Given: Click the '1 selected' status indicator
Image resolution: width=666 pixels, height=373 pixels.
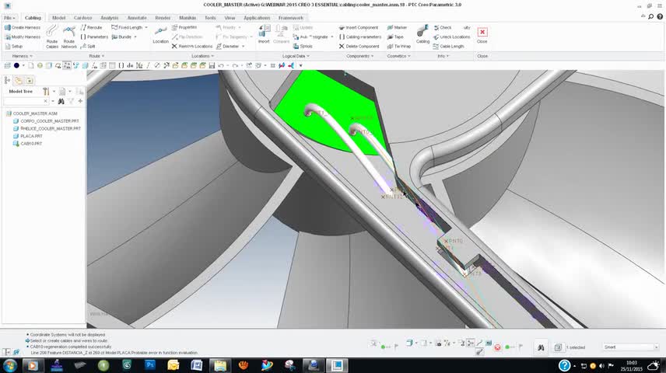Looking at the screenshot, I should coord(575,347).
